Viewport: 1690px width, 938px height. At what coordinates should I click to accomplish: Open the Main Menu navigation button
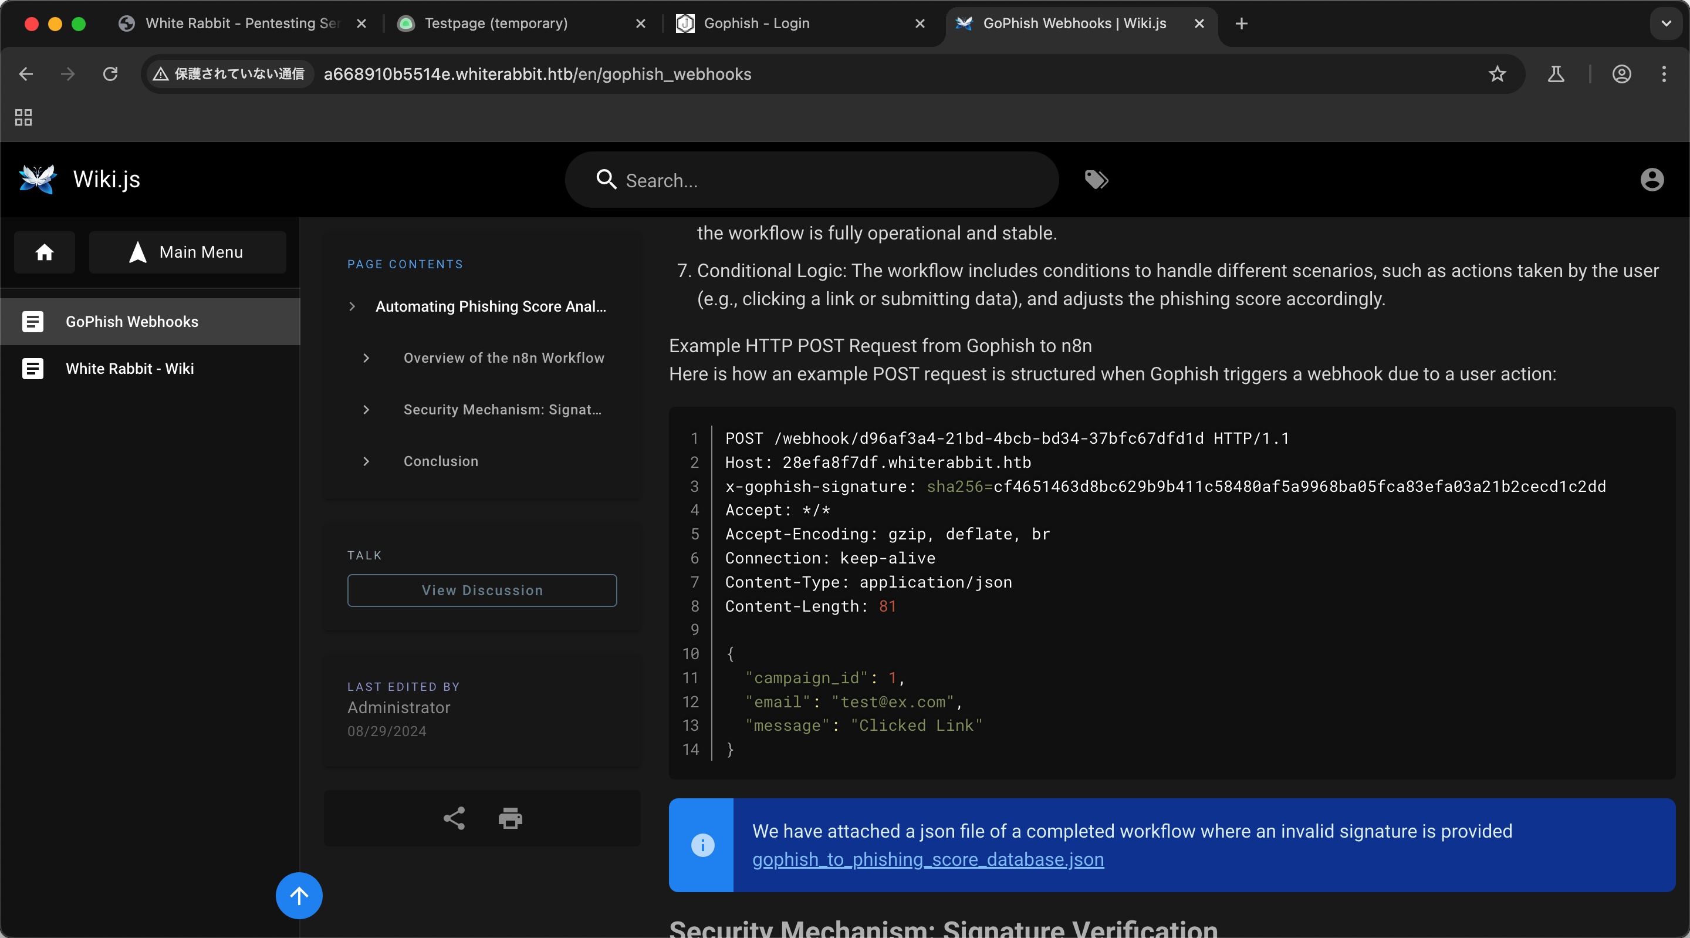[188, 252]
